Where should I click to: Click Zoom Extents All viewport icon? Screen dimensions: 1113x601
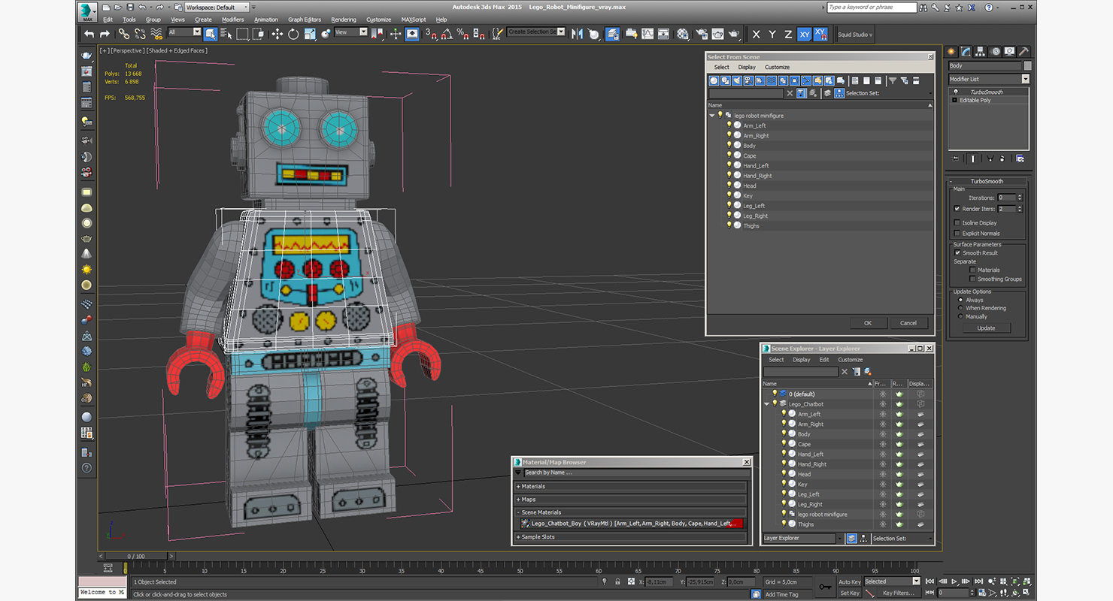1027,581
